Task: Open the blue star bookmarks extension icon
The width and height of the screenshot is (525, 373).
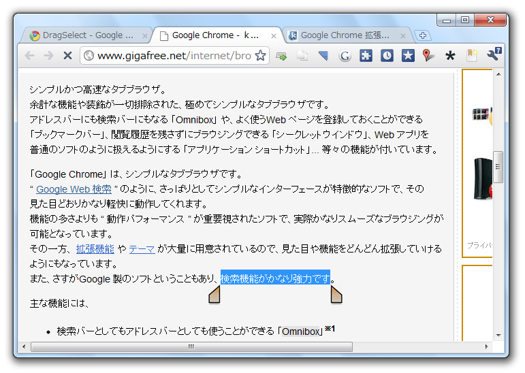Action: [x=408, y=56]
